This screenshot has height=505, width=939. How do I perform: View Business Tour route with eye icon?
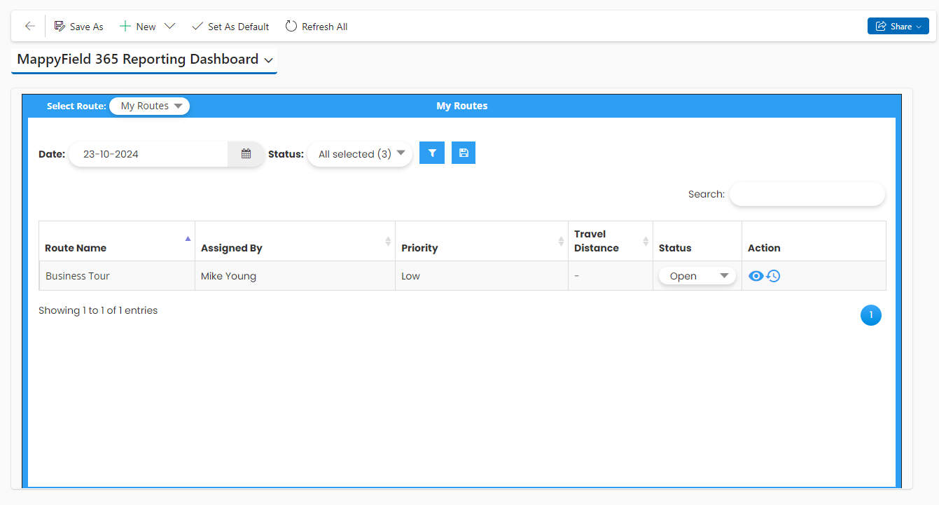coord(756,276)
